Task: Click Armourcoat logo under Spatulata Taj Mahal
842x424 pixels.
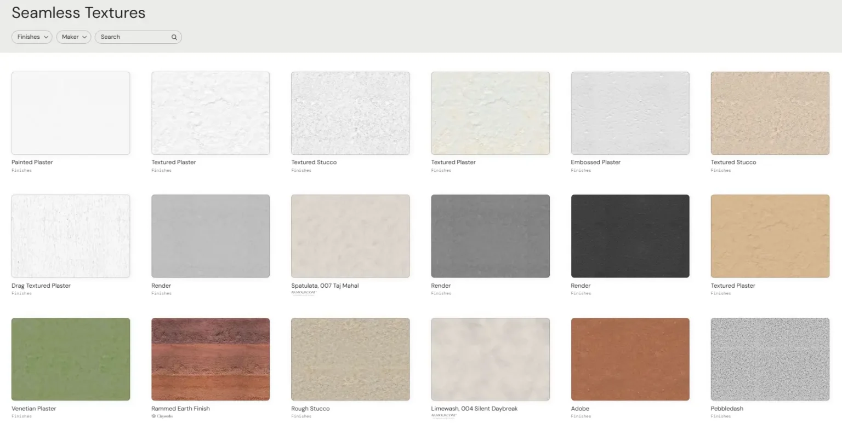Action: (x=304, y=293)
